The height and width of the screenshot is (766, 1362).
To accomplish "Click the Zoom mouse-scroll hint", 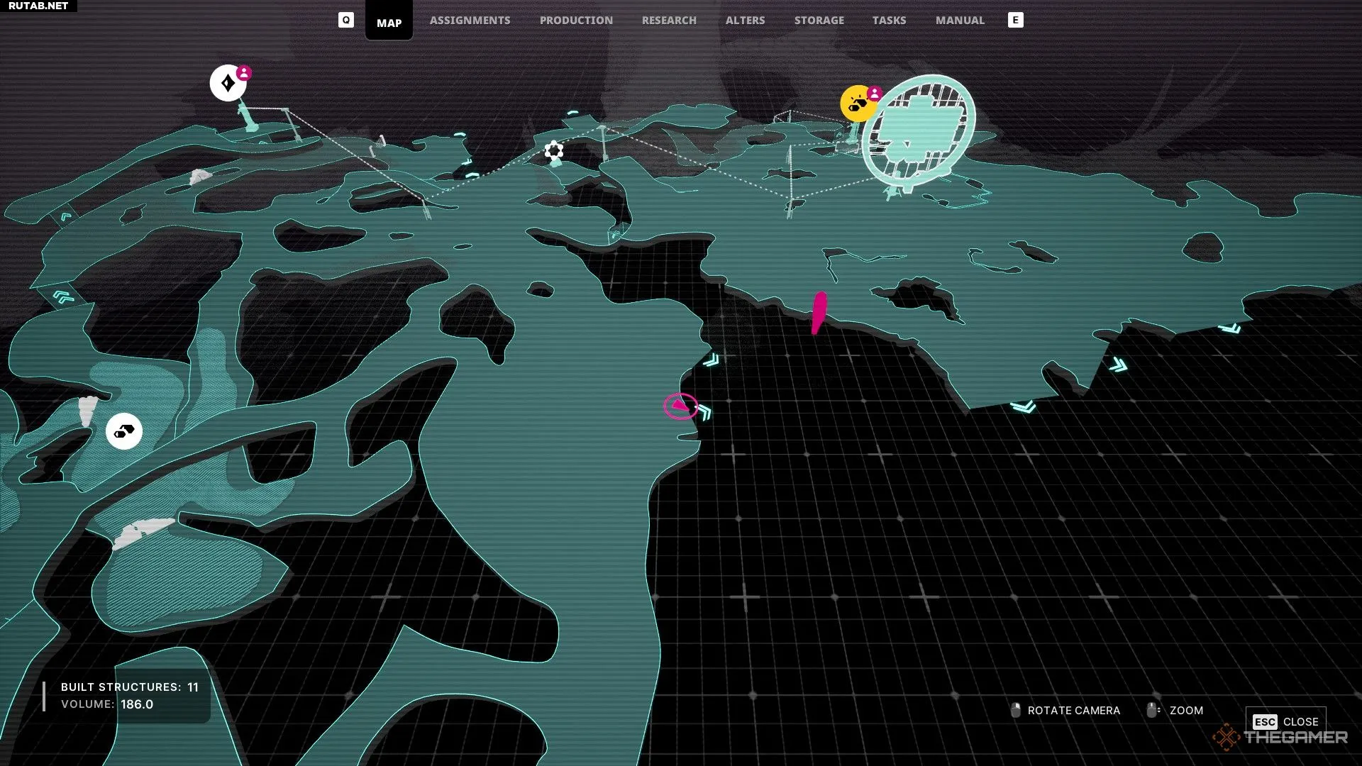I will 1175,710.
